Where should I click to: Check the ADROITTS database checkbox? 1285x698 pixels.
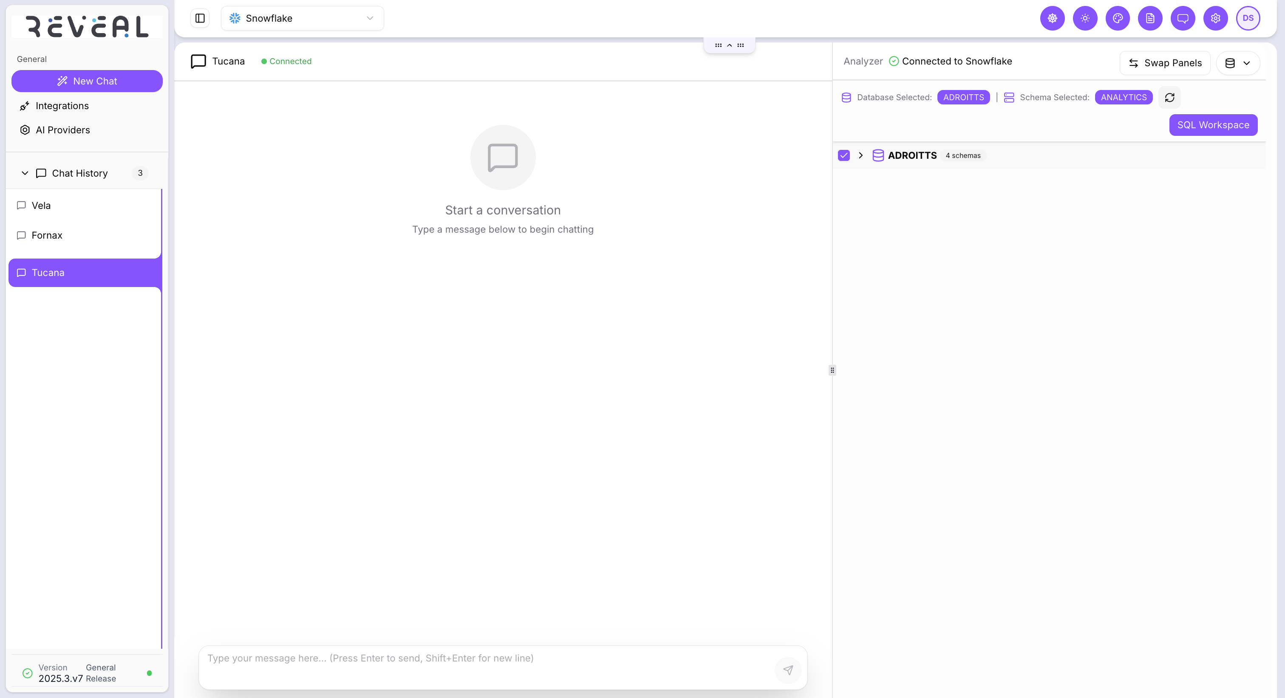coord(843,155)
